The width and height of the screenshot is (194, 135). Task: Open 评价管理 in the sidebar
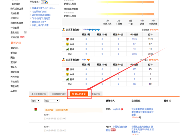tap(15, 28)
